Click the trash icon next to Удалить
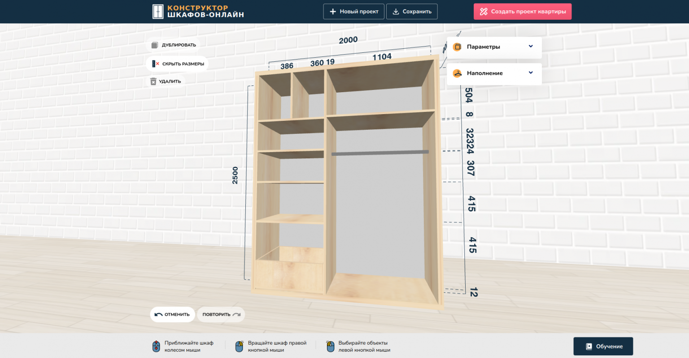The height and width of the screenshot is (358, 689). tap(153, 81)
